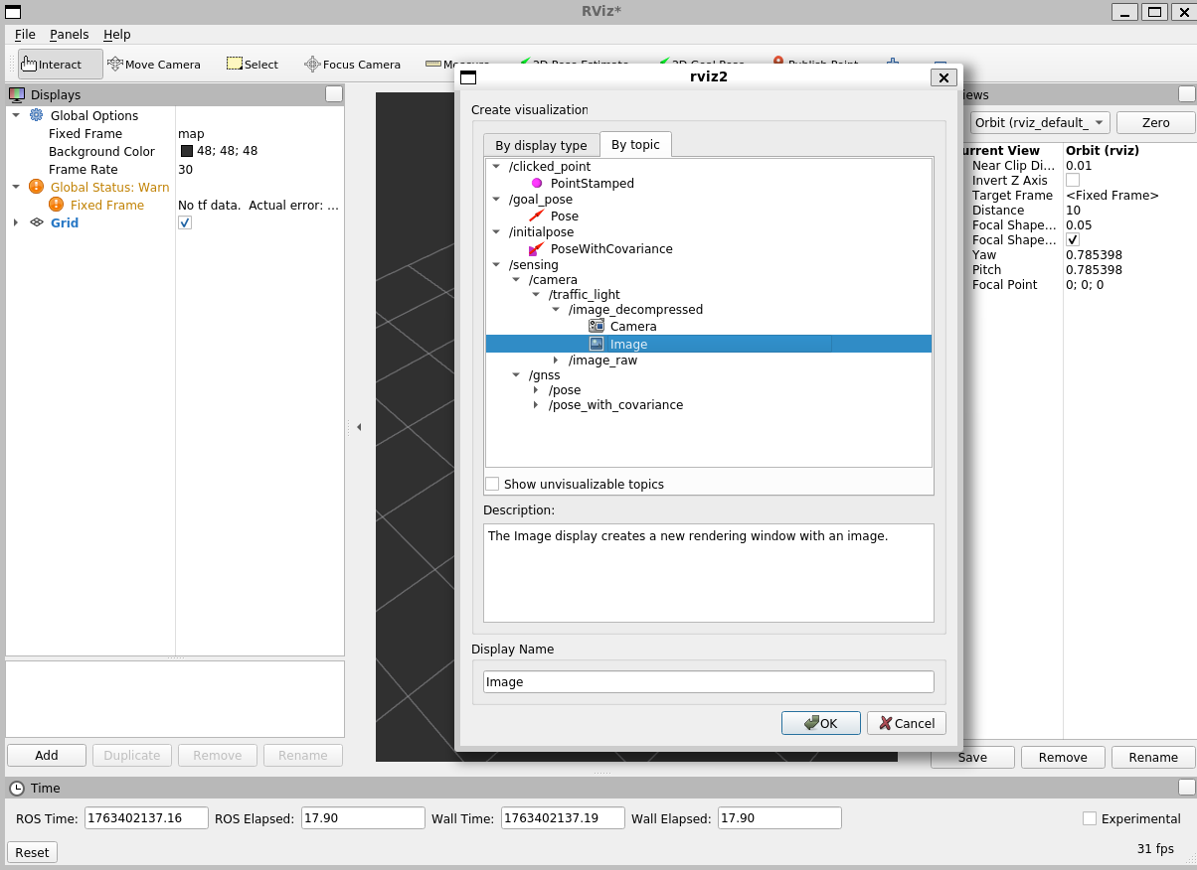This screenshot has width=1197, height=870.
Task: Open the Panels menu
Action: point(69,34)
